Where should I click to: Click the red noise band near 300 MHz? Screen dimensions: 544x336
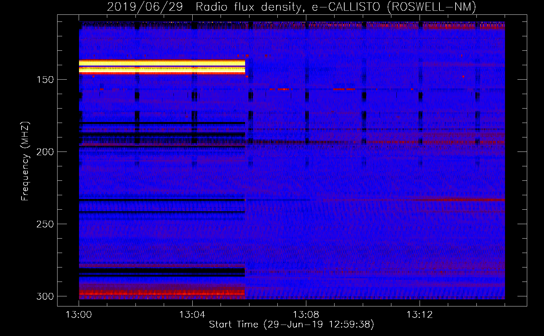tap(162, 293)
